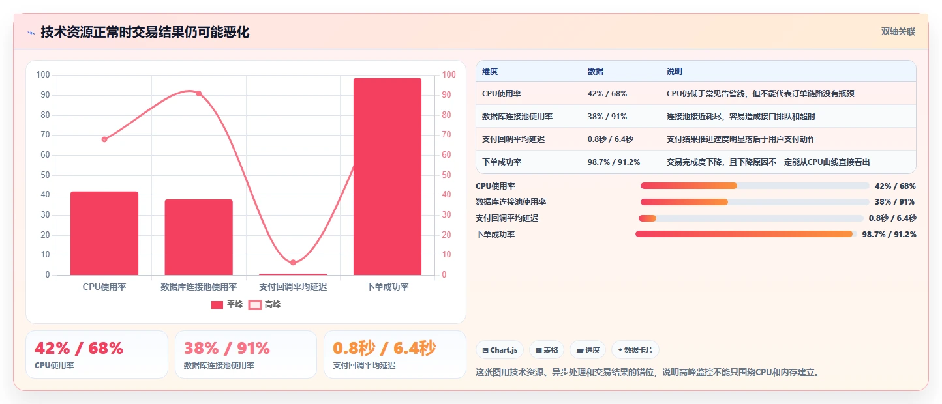Viewport: 942px width, 404px height.
Task: Click the tall 下单成功率 bar in the chart
Action: [387, 177]
